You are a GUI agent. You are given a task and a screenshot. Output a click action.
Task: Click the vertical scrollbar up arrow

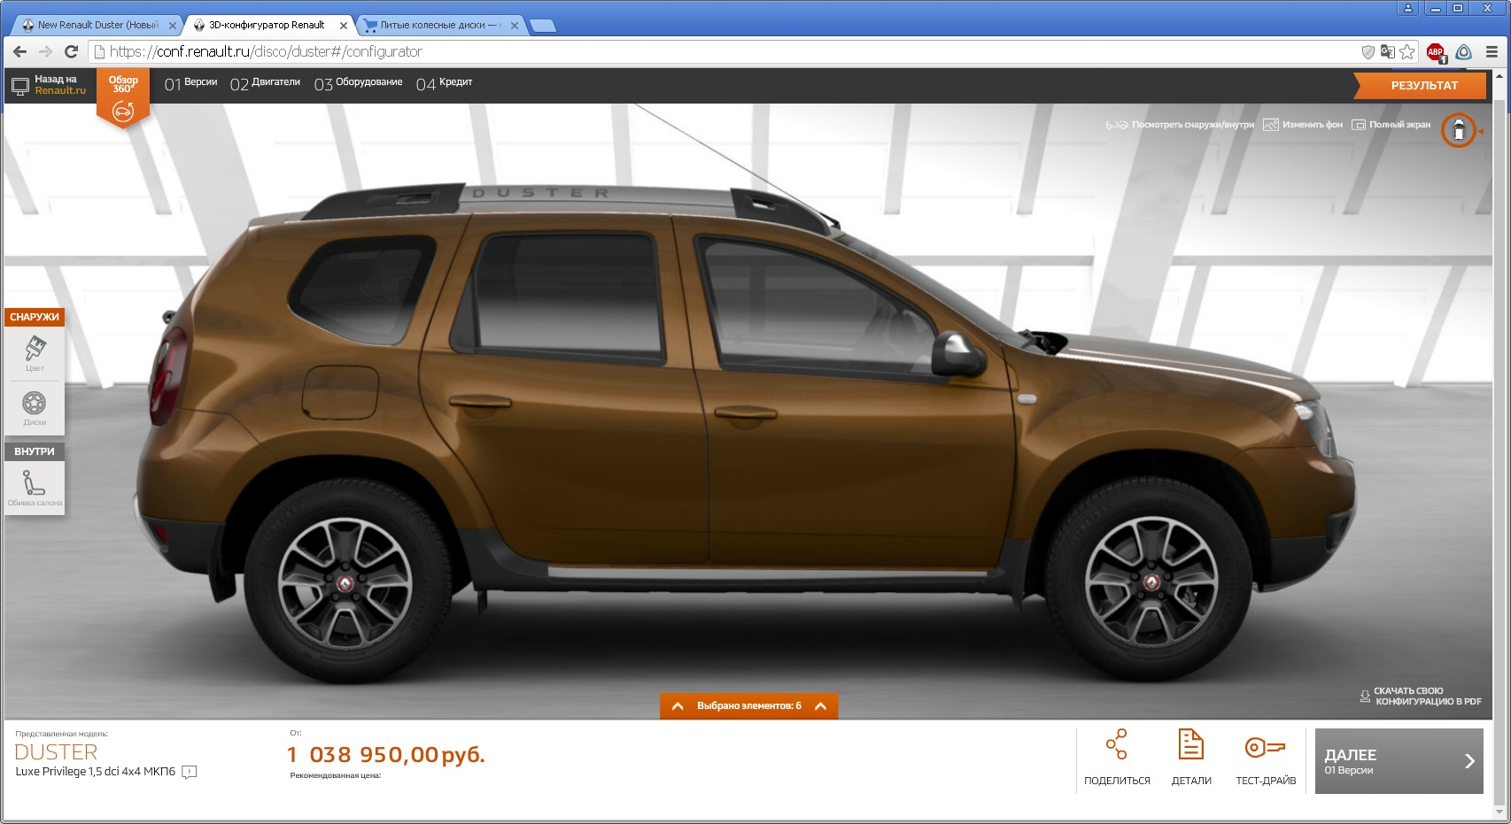[1499, 76]
